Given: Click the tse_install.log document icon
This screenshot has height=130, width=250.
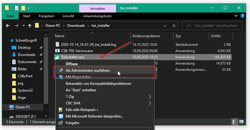Looking at the screenshot, I should pos(57,44).
